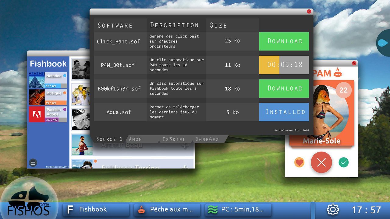Open the XgreGez source tab
Image resolution: width=390 pixels, height=219 pixels.
click(x=207, y=139)
